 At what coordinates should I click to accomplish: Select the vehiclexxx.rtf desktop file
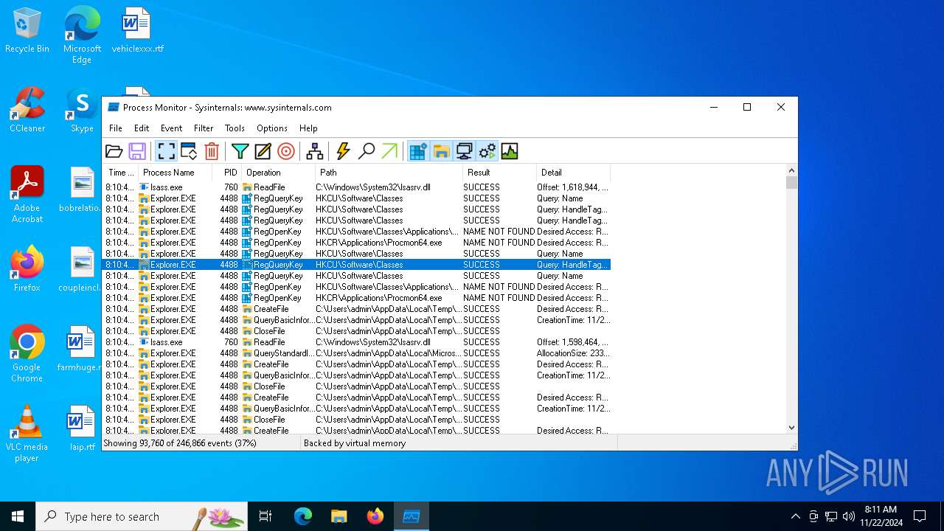coord(137,31)
